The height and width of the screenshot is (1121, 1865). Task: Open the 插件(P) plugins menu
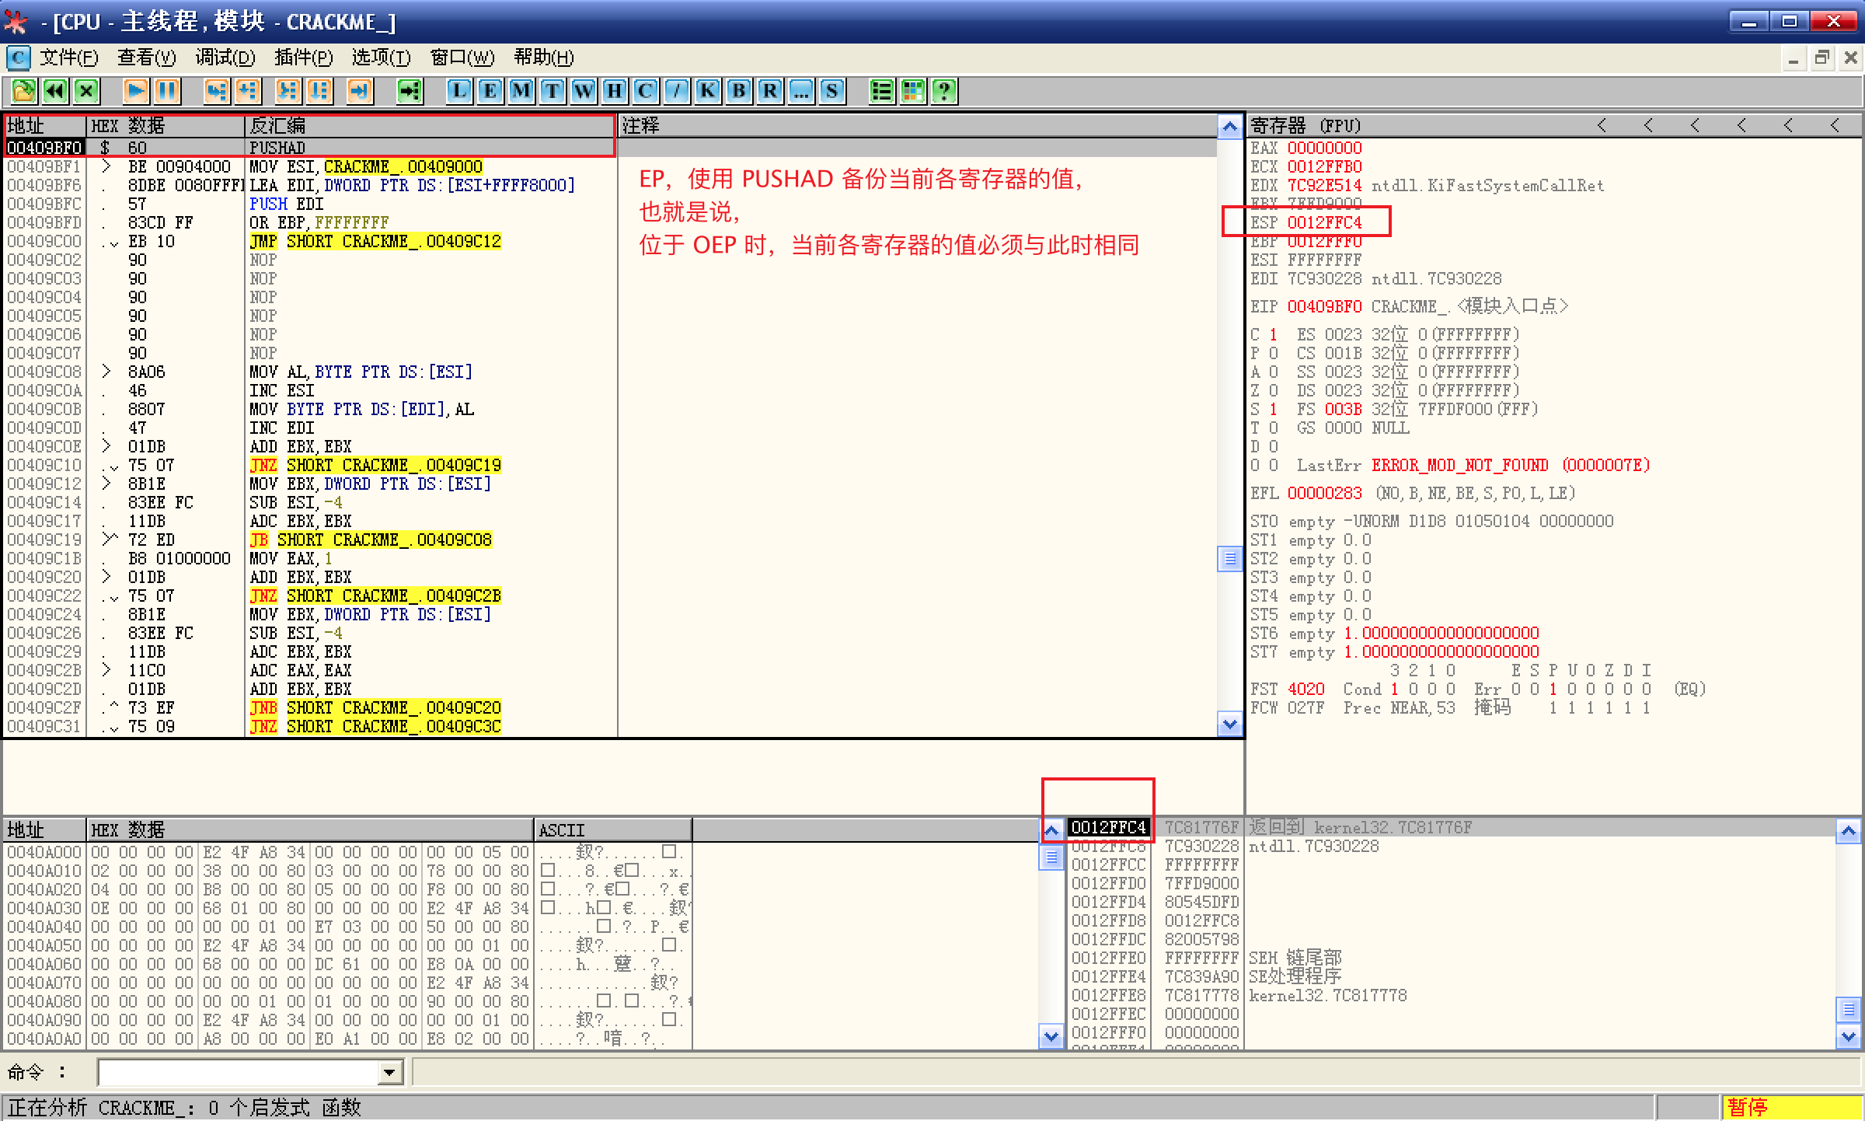(303, 58)
